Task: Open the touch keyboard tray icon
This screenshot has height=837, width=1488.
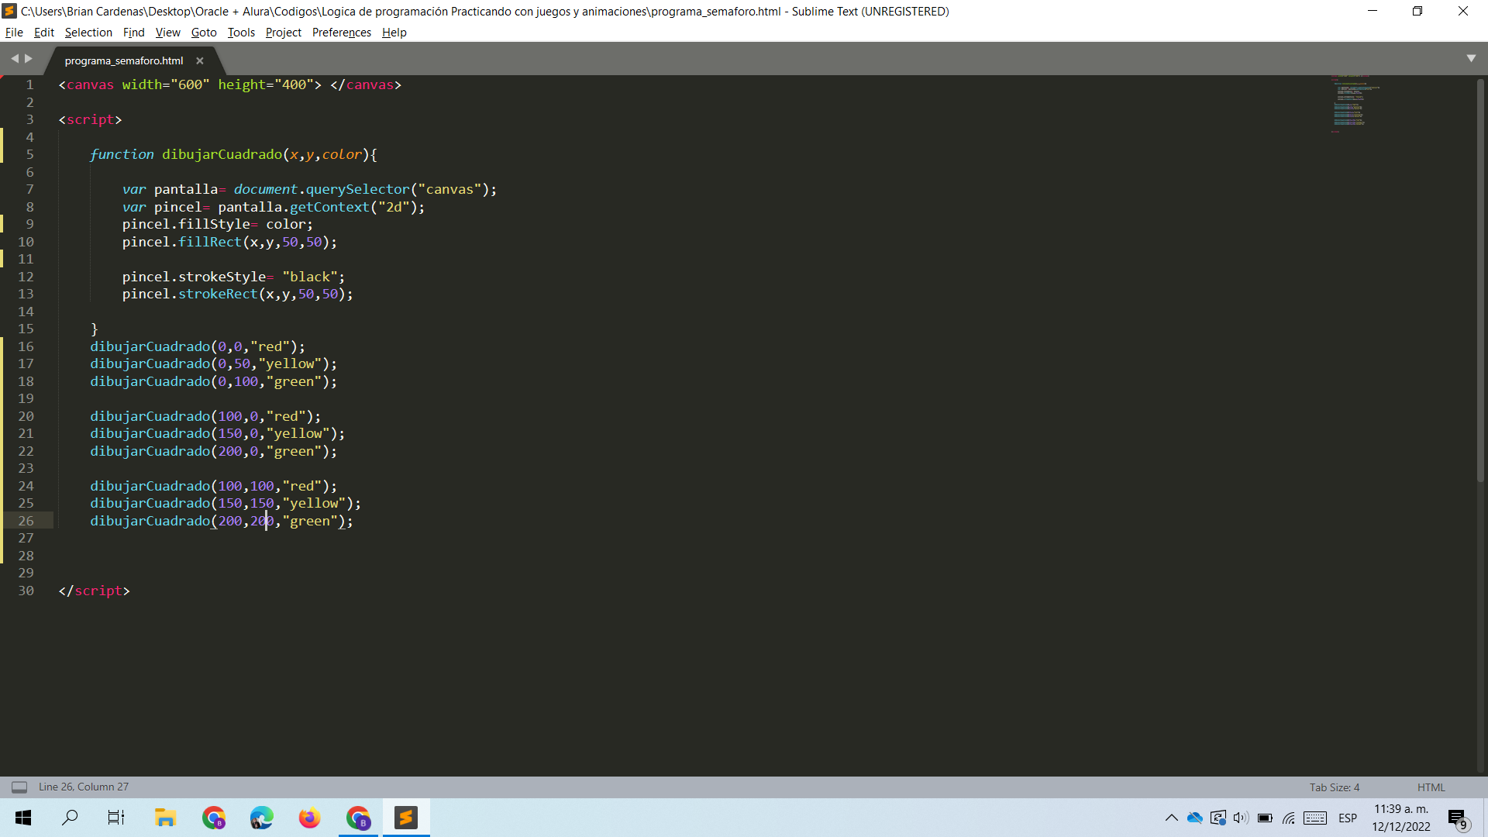Action: tap(1315, 818)
